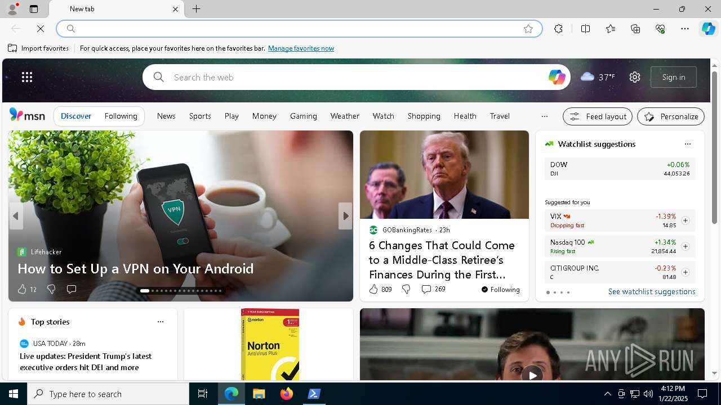Focus the Search the web box
Screen dimensions: 721x405
[x=356, y=77]
